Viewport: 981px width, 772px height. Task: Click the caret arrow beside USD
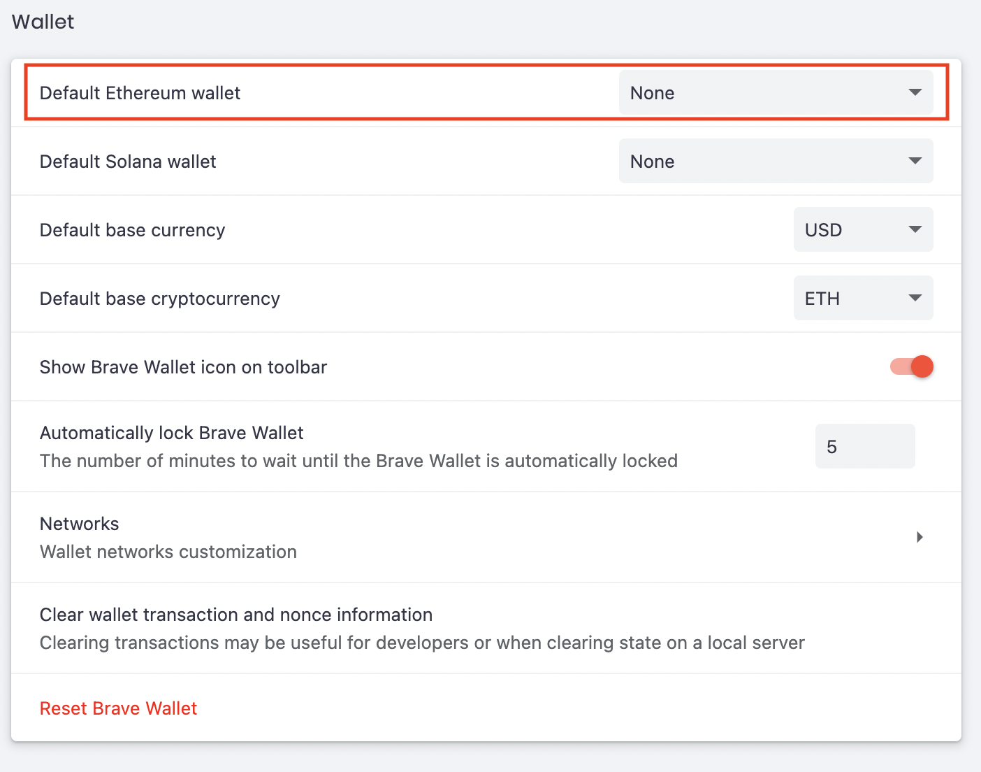click(x=915, y=230)
